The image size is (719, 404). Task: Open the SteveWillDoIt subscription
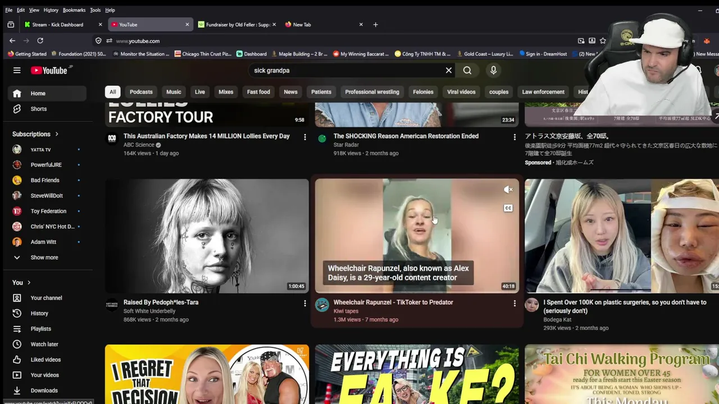tap(47, 196)
